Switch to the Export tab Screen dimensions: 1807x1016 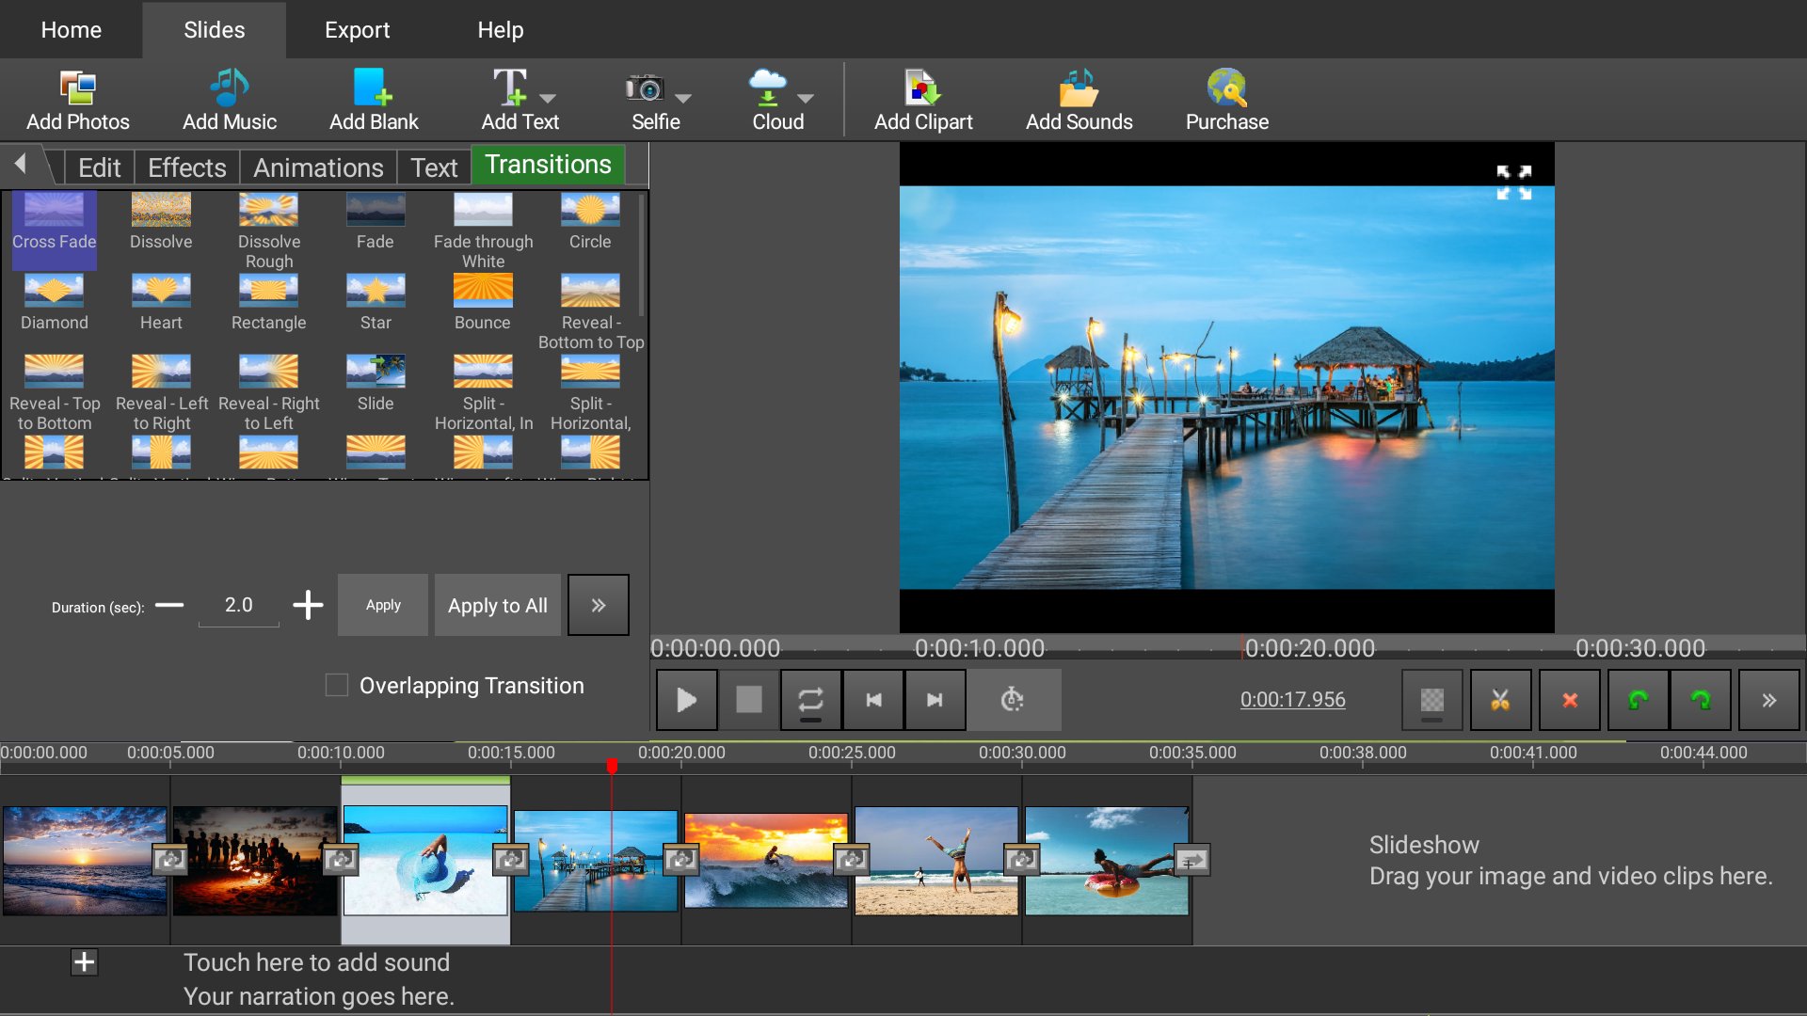tap(357, 30)
